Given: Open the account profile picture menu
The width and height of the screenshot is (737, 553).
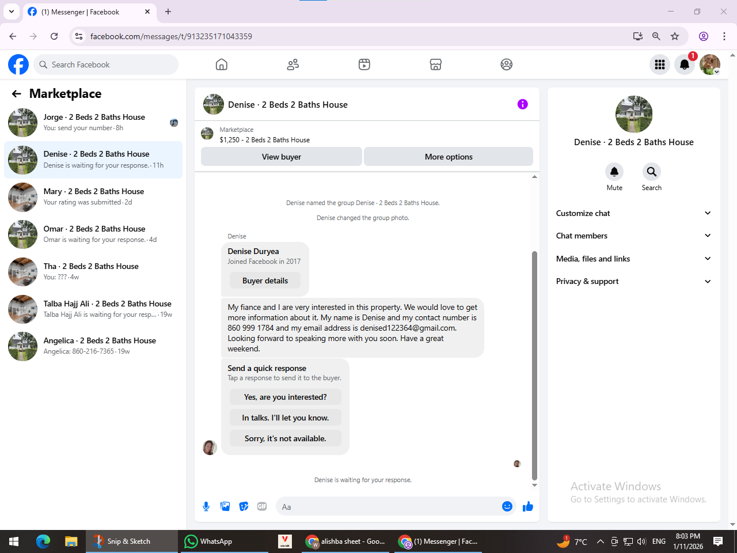Looking at the screenshot, I should [710, 65].
